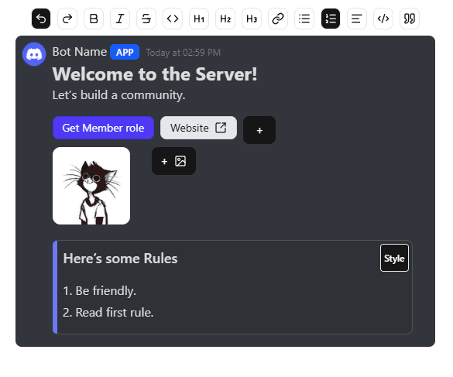Screen dimensions: 453x377
Task: Click the redo arrow icon
Action: tap(67, 19)
